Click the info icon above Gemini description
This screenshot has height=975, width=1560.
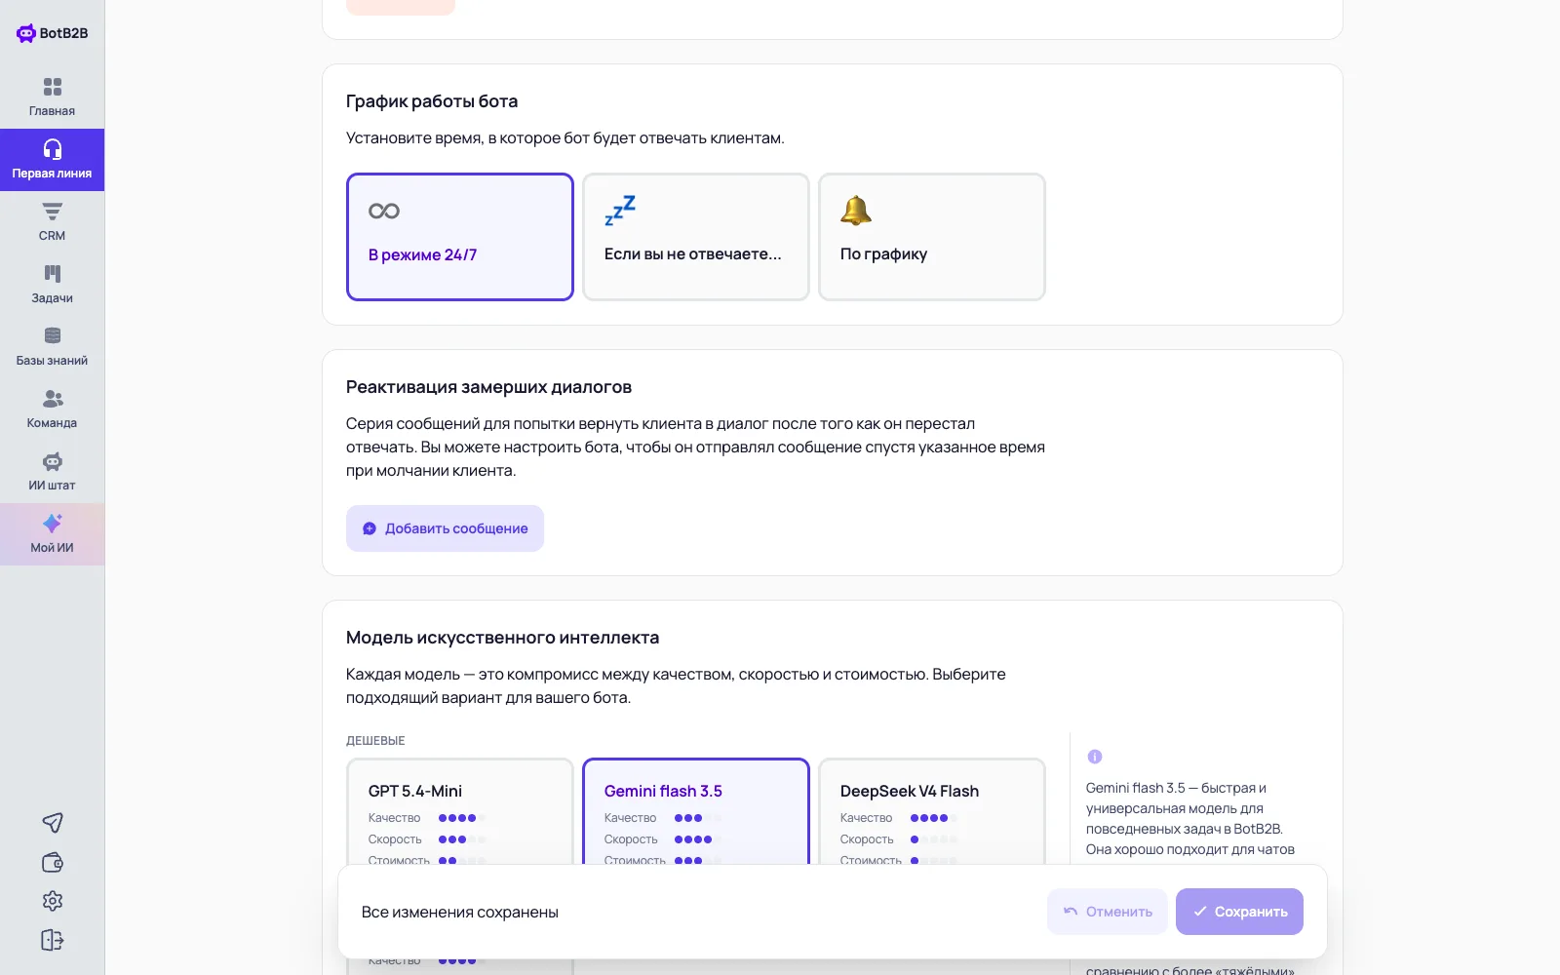(1095, 757)
